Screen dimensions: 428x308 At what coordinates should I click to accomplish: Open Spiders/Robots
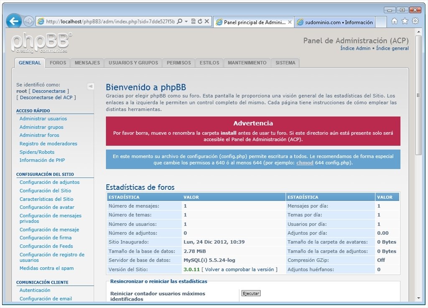tap(37, 152)
